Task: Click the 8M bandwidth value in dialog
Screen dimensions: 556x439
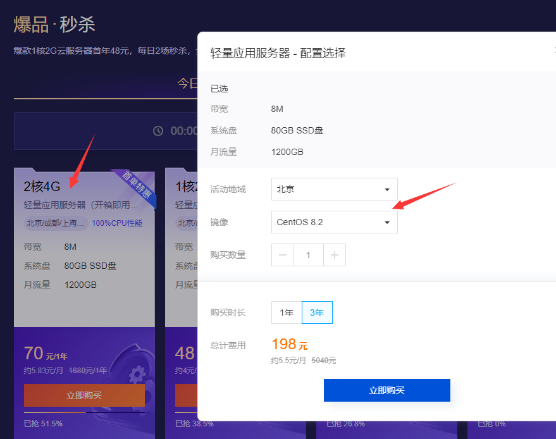Action: click(277, 109)
